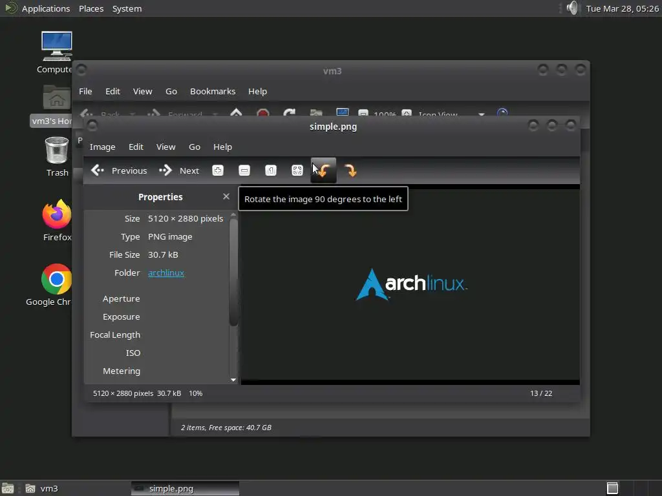Click the 10% zoom value in status bar
662x496 pixels.
point(195,393)
